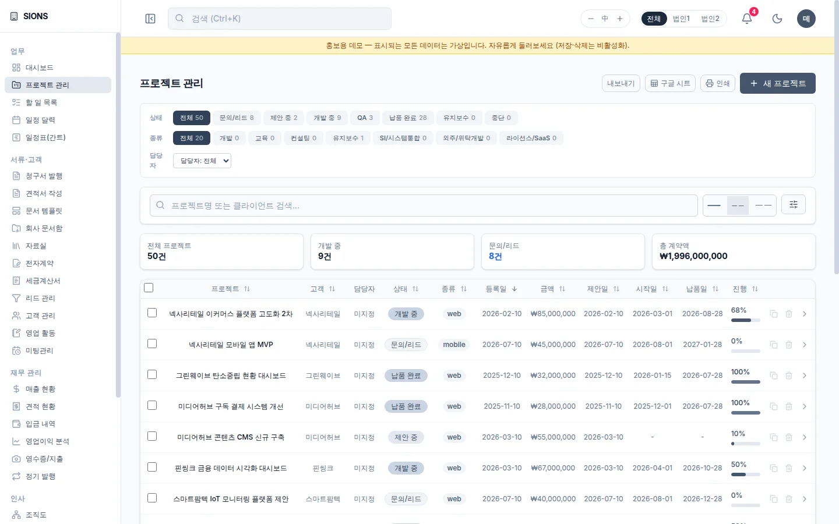
Task: Check 넥사리테일 이커머스 플랫폼 고도화 2차 row
Action: [152, 313]
